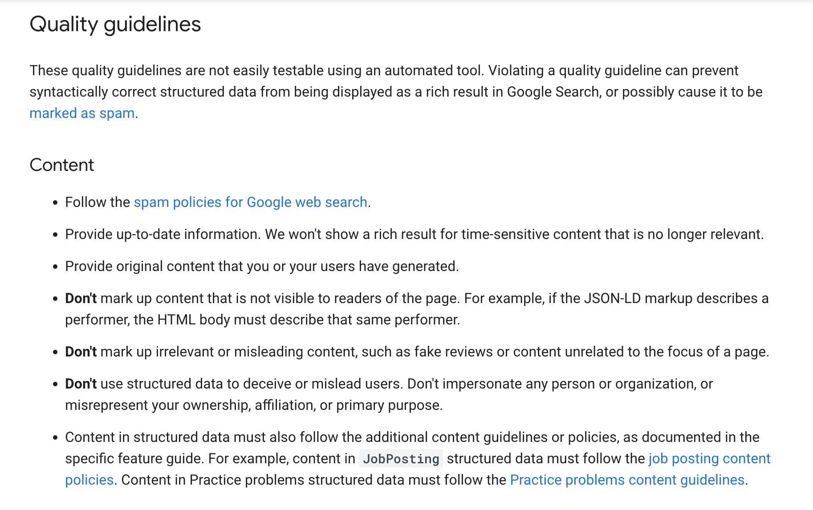Screen dimensions: 813x510
Task: Open "Practice problems content guidelines" link
Action: coord(627,480)
